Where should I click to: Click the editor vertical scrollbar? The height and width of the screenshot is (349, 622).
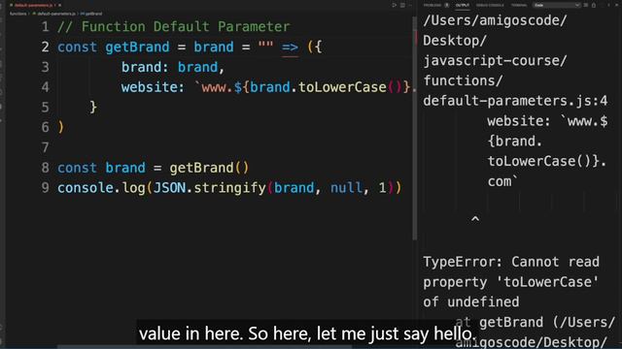click(415, 129)
